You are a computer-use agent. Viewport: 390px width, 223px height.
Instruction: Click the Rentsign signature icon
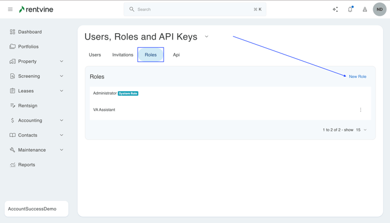[12, 106]
